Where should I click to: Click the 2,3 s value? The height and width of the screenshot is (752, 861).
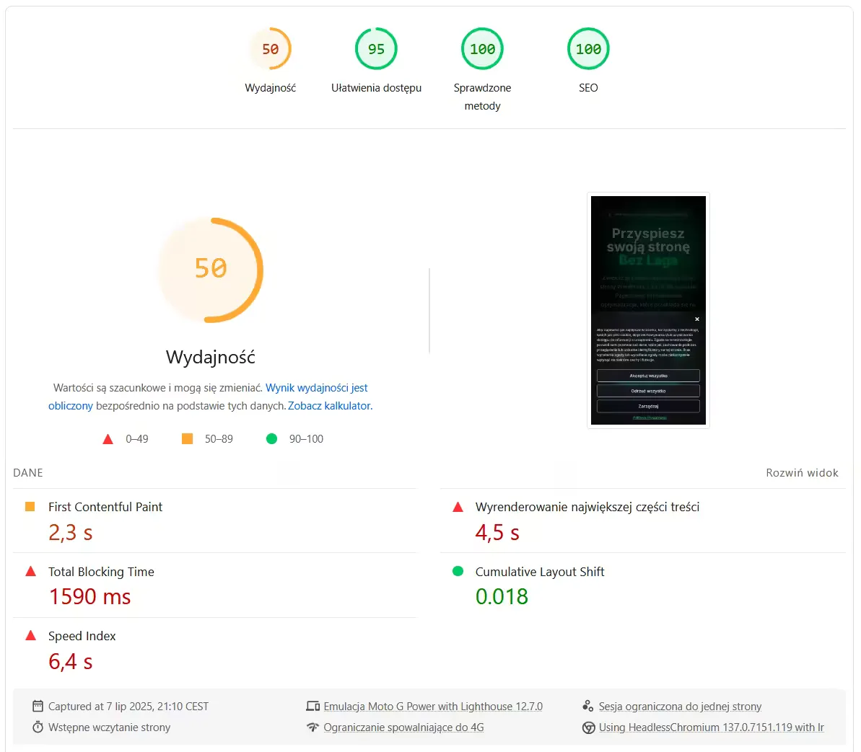pyautogui.click(x=70, y=532)
